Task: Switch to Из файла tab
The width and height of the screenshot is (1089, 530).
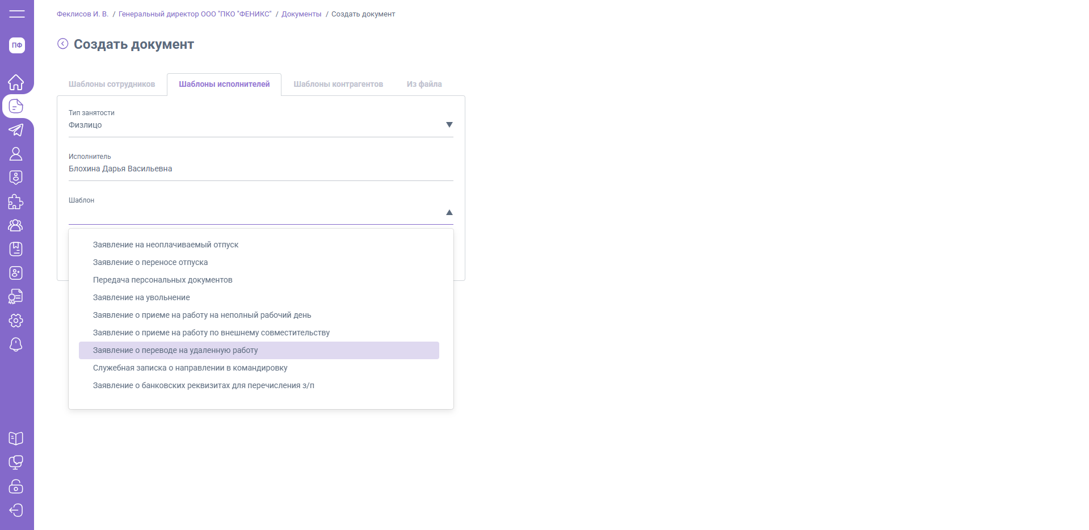Action: tap(424, 84)
